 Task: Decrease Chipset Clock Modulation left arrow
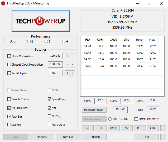coord(67,65)
